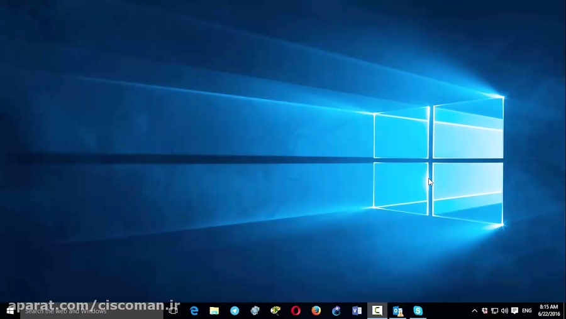The height and width of the screenshot is (319, 566).
Task: Open File Explorer from the taskbar
Action: click(214, 310)
